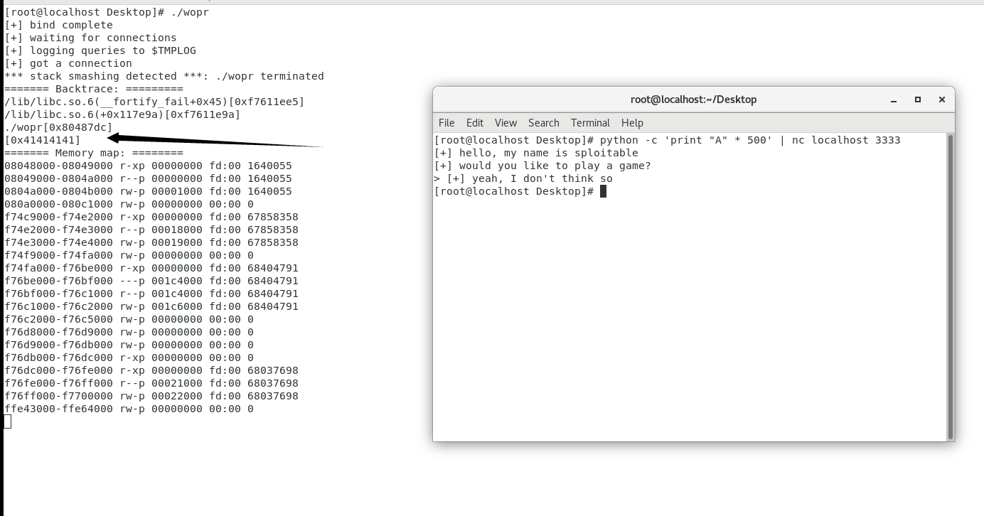Click the './wopr[0x80487dc]' backtrace line
The width and height of the screenshot is (984, 516).
(x=58, y=127)
